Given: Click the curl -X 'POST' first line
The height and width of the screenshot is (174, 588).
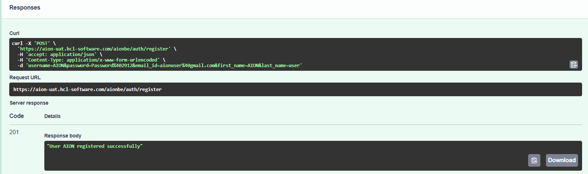Looking at the screenshot, I should point(34,43).
